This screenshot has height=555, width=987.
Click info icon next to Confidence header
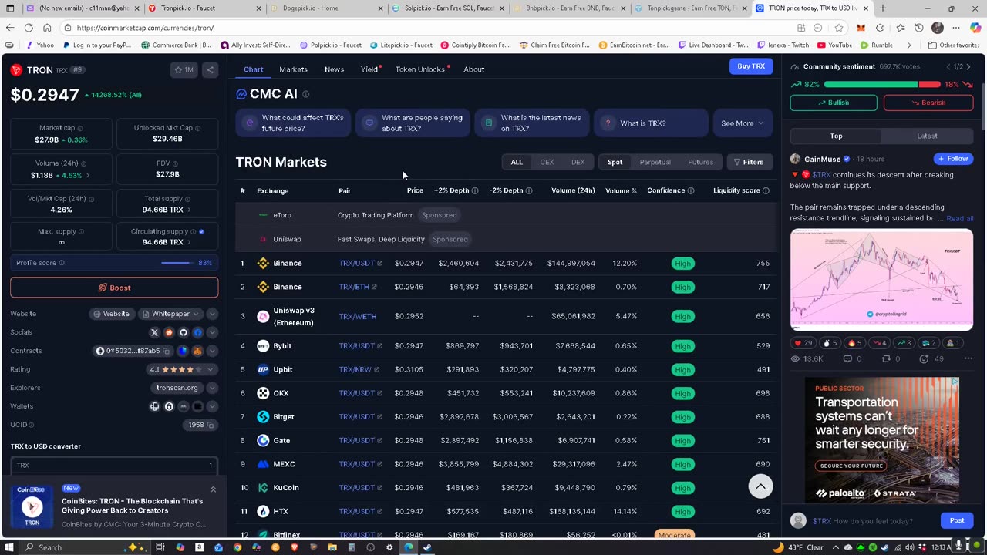point(691,190)
